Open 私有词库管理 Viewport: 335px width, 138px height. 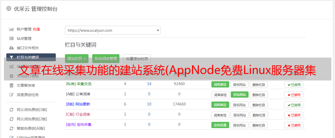click(106, 59)
